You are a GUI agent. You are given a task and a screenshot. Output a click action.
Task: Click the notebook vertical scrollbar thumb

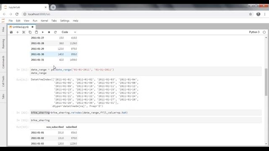(266, 82)
